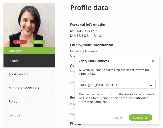Select the Profile data page heading

[x=89, y=8]
